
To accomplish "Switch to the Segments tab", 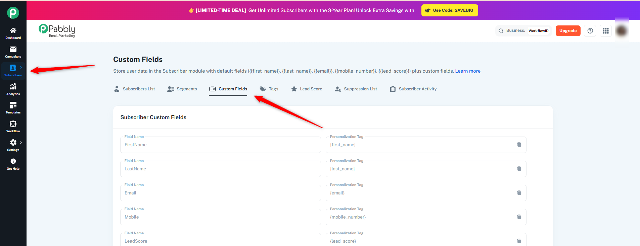I will pyautogui.click(x=182, y=89).
